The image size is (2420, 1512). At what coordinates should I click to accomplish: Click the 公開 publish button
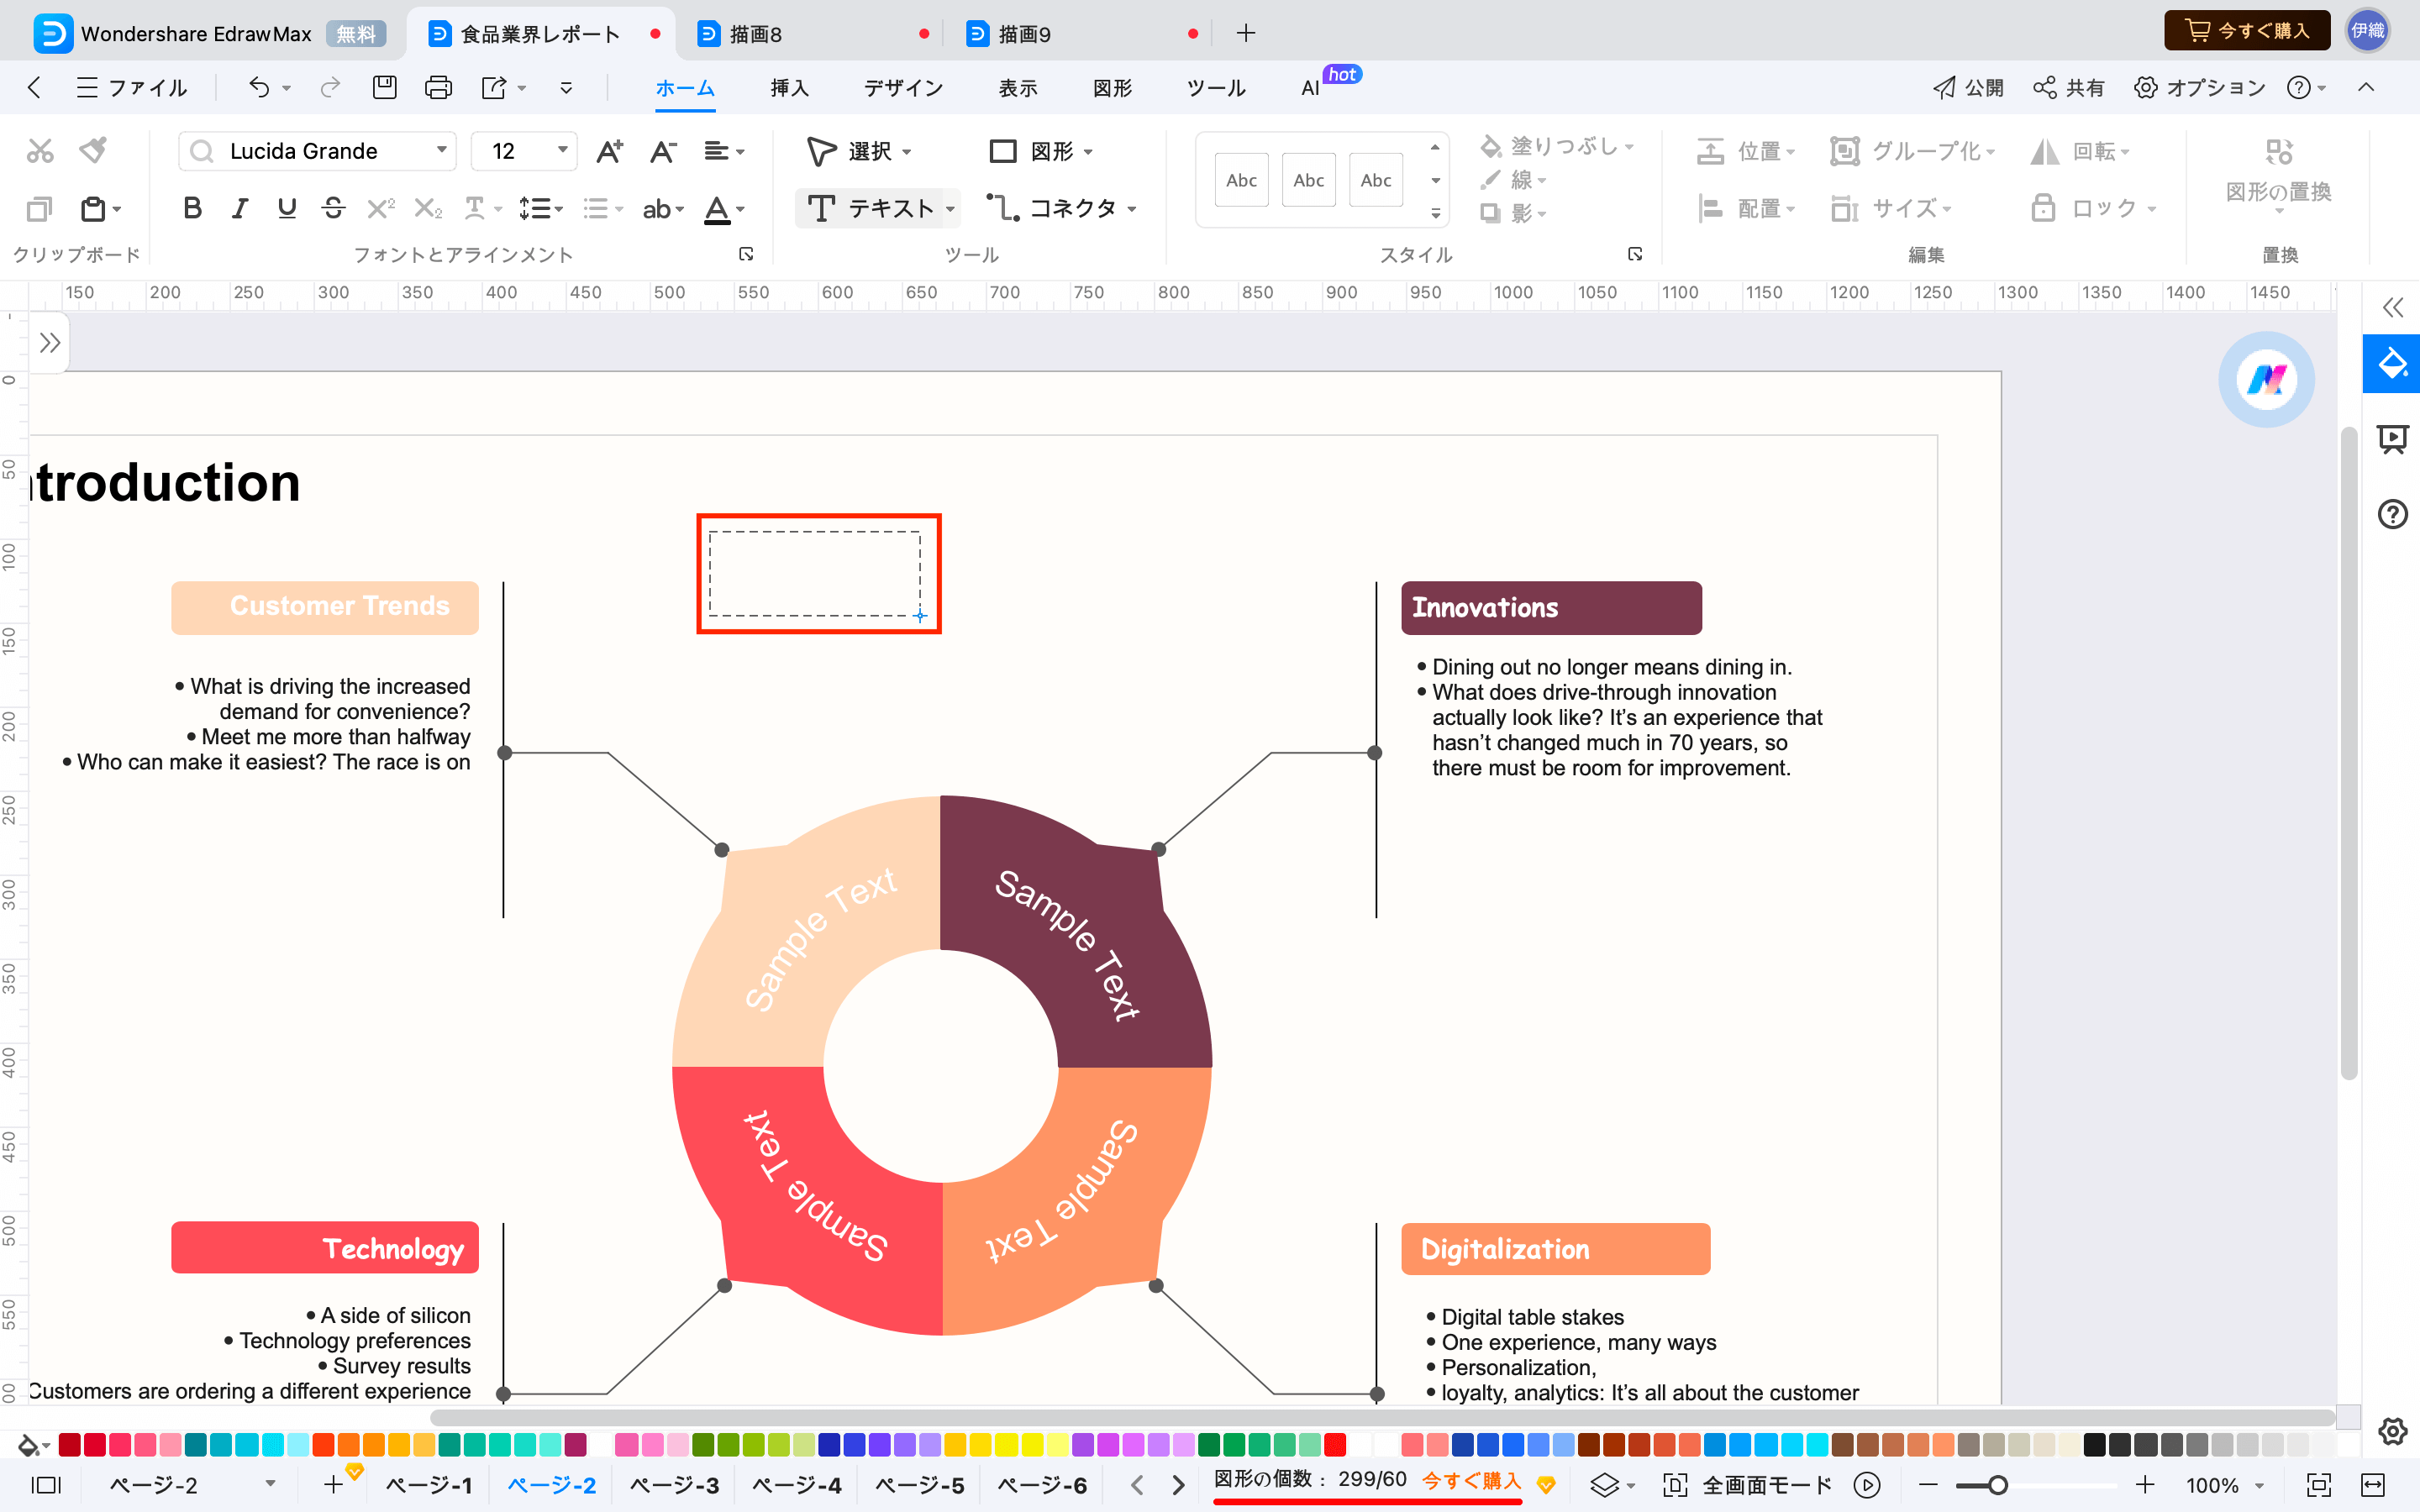point(1968,88)
